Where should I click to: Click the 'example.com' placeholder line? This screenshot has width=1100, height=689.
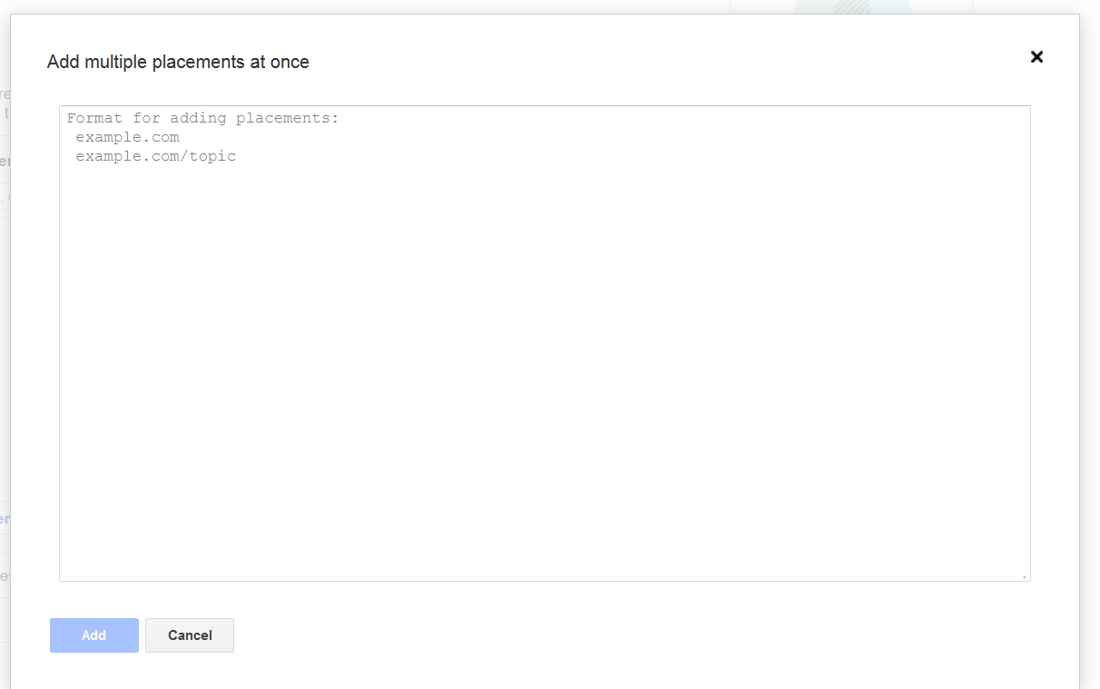pyautogui.click(x=127, y=137)
